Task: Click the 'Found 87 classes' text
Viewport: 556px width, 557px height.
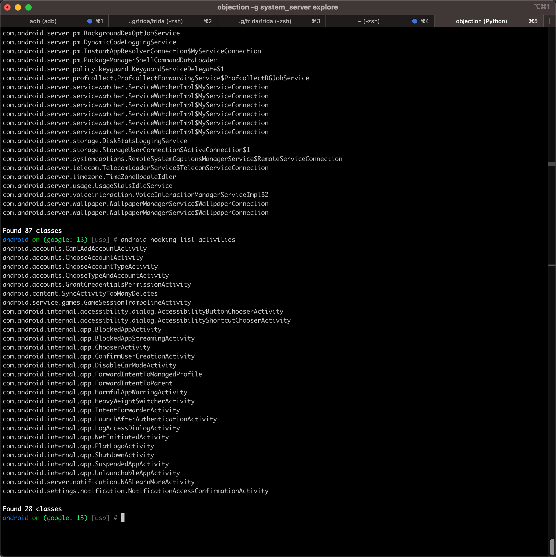Action: pyautogui.click(x=32, y=231)
